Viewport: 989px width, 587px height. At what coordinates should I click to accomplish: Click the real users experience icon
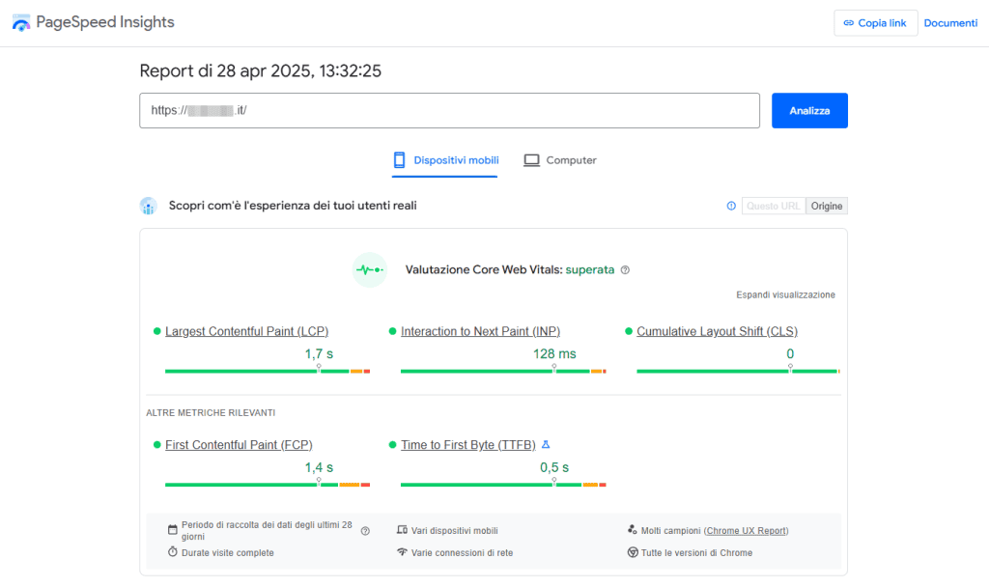point(148,206)
